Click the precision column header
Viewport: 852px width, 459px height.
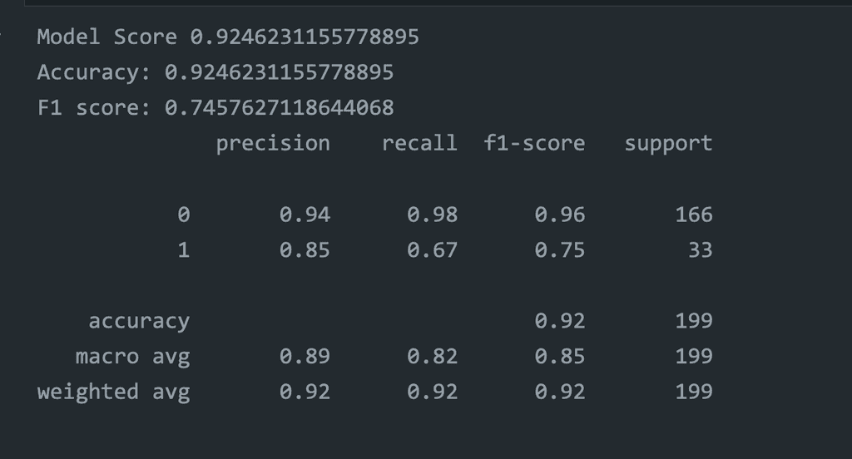pos(273,144)
